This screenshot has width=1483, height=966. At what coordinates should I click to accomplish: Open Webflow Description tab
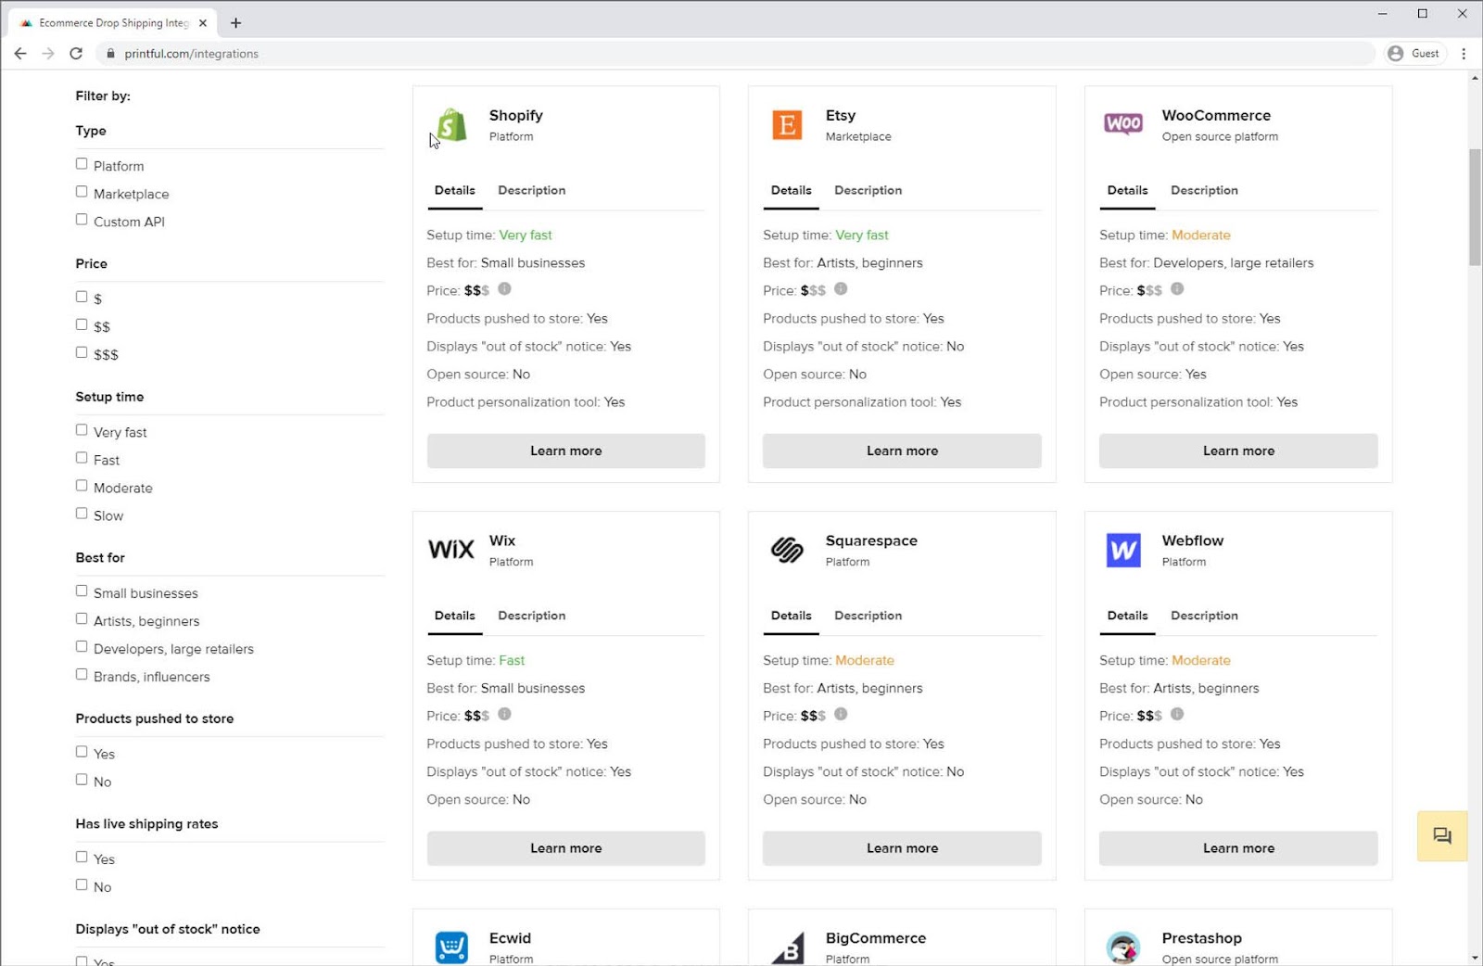(1204, 616)
